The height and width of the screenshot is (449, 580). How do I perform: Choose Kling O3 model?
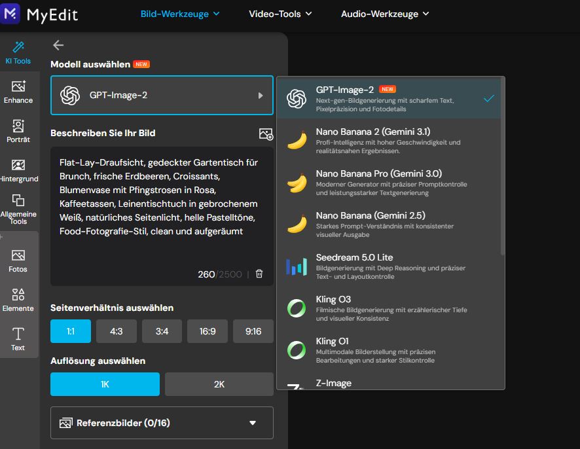388,308
